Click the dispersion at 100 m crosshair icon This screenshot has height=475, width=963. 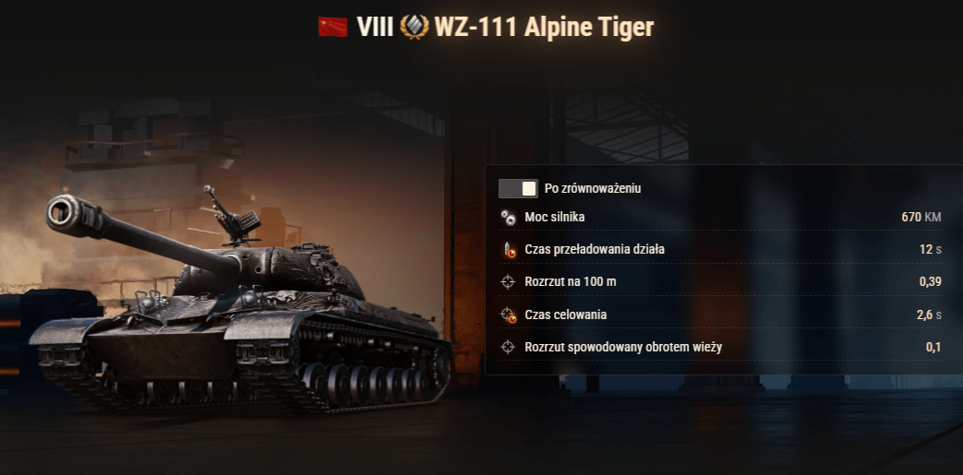tap(507, 282)
